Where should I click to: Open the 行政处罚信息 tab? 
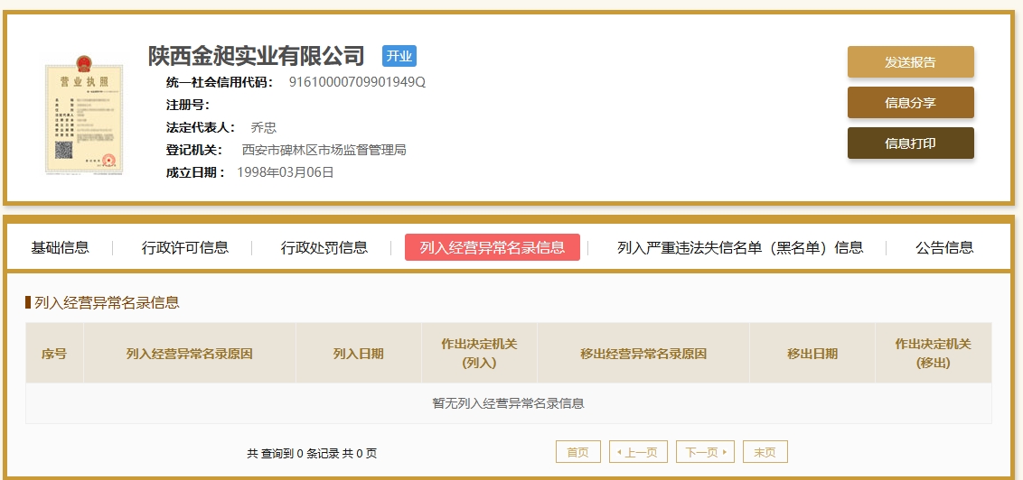click(x=324, y=247)
